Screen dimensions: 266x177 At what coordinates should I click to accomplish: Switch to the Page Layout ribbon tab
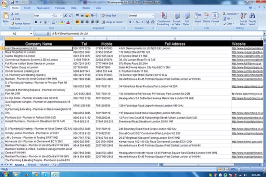[43, 8]
